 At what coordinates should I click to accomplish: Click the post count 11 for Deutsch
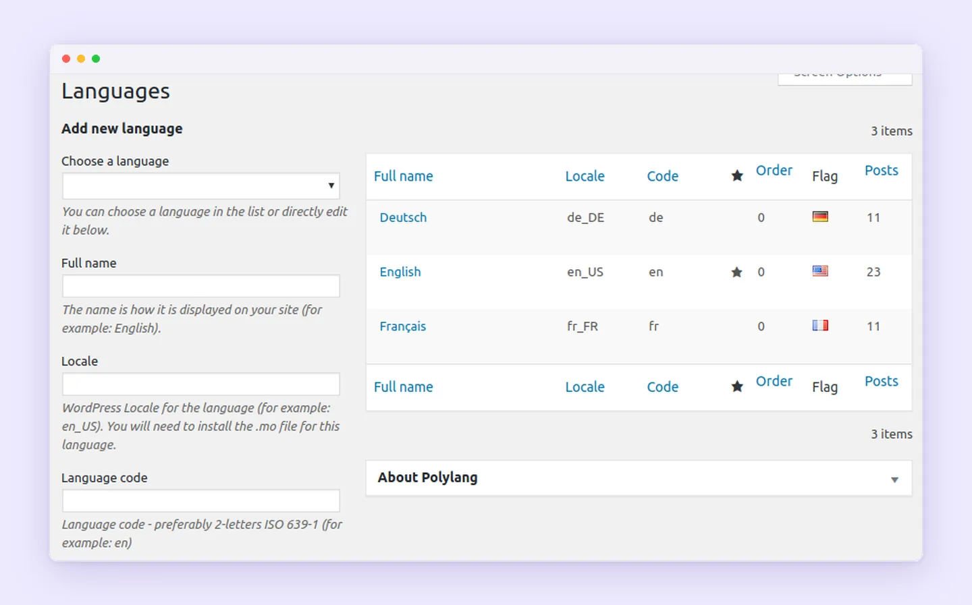coord(873,217)
